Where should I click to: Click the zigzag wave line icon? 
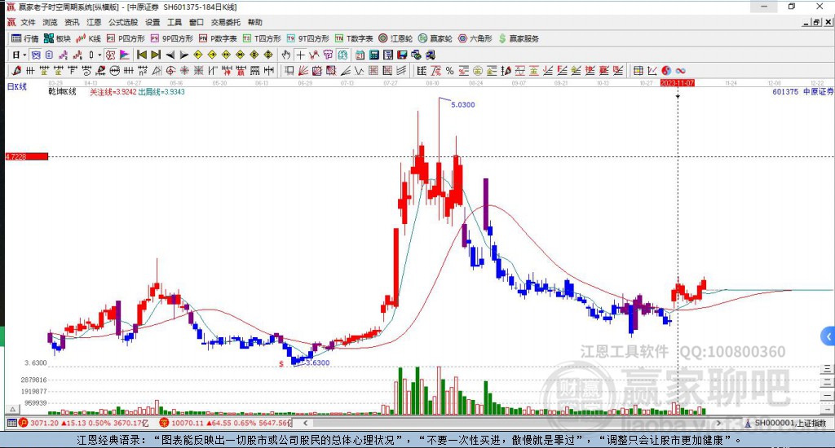[360, 70]
